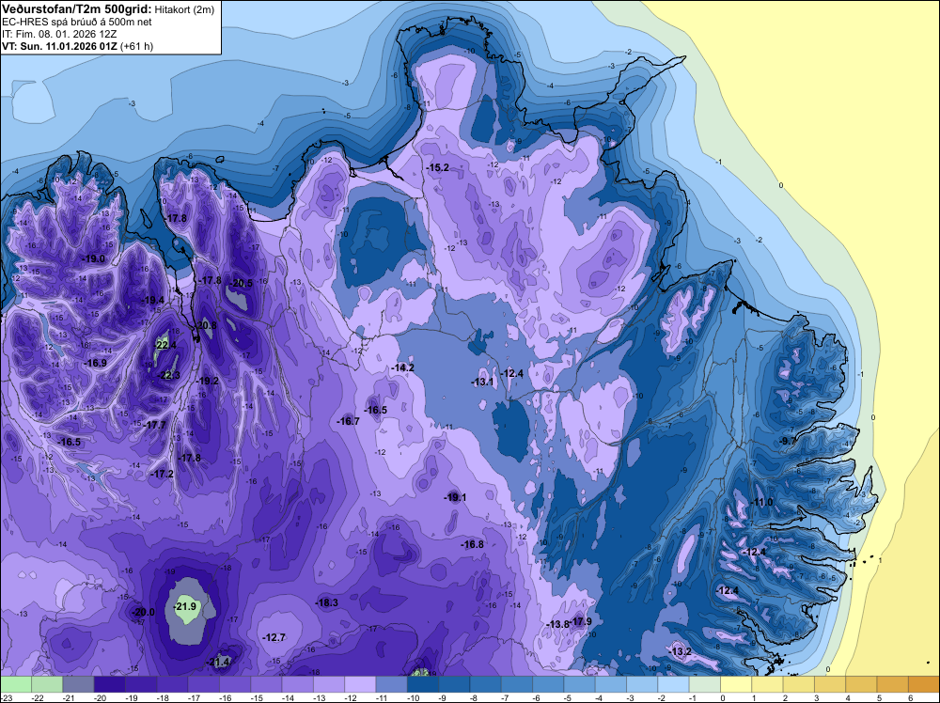Click the '-14' legend scale label

(x=288, y=697)
